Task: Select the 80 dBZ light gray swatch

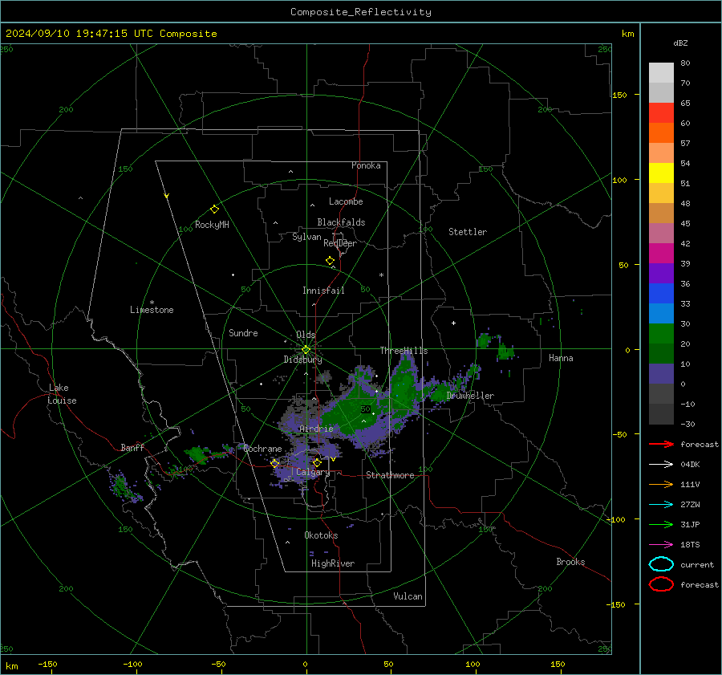Action: (661, 73)
